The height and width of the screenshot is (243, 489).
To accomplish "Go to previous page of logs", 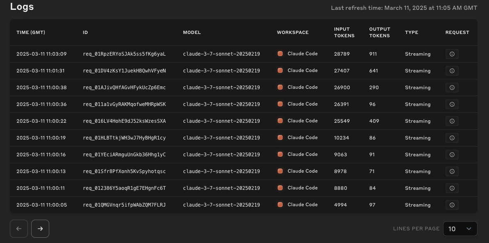I will 19,229.
